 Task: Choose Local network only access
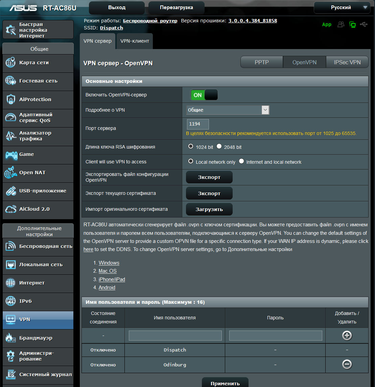[x=191, y=161]
